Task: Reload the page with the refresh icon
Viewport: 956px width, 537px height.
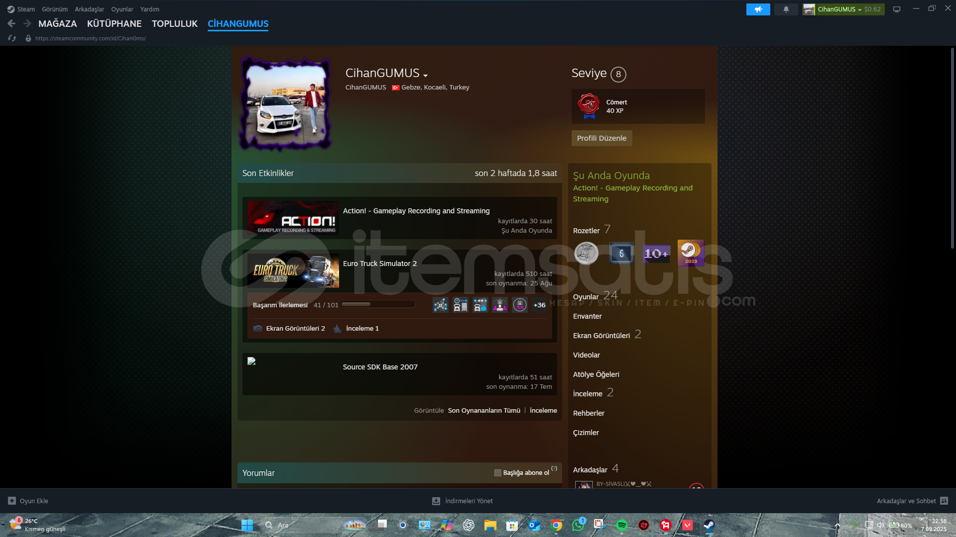Action: [12, 38]
